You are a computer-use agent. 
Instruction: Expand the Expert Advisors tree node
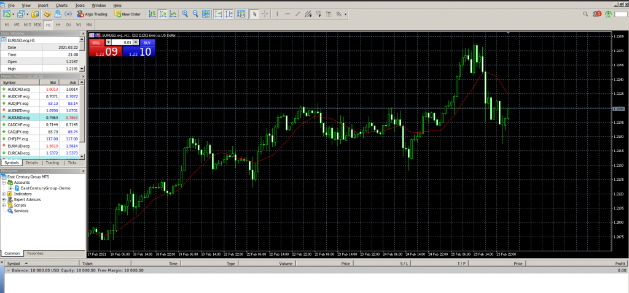pyautogui.click(x=4, y=199)
